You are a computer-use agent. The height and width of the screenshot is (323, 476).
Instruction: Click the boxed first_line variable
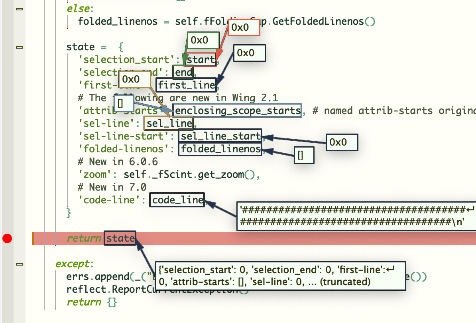click(x=186, y=85)
